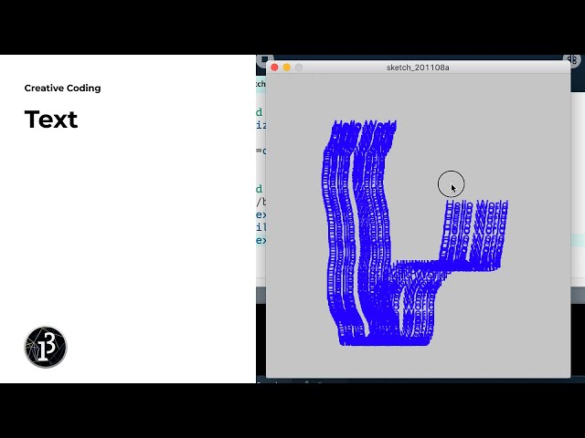Minimize the sketch window with yellow button
The width and height of the screenshot is (585, 438).
tap(286, 68)
